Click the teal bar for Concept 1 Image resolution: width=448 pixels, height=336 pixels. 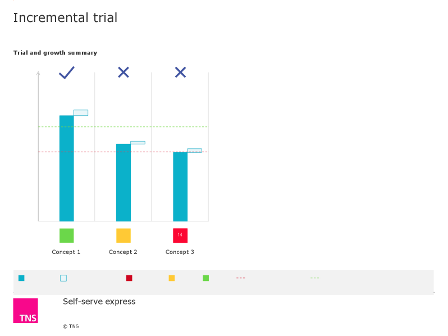(x=67, y=168)
